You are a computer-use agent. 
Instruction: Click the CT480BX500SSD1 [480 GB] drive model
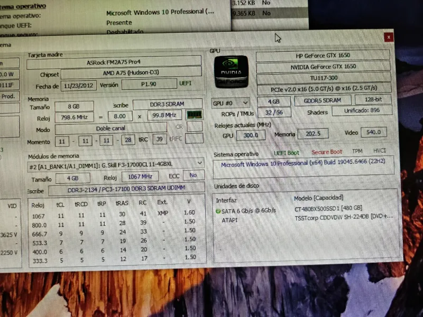328,209
